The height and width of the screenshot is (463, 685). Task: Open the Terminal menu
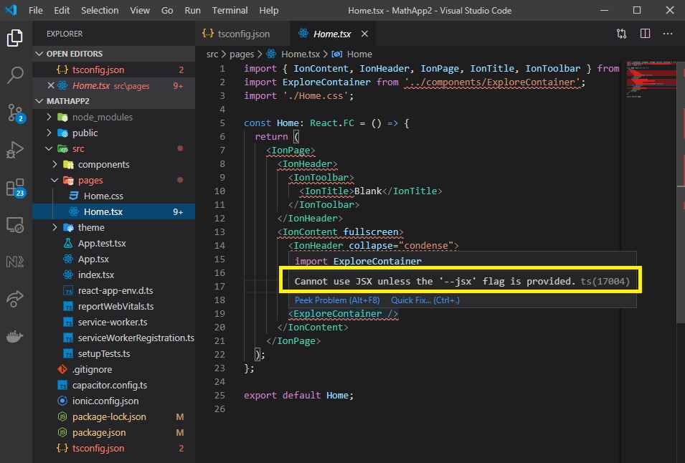click(x=230, y=10)
